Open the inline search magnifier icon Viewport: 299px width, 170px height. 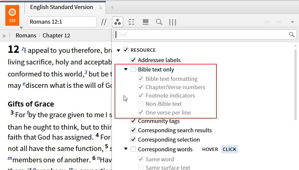159,22
